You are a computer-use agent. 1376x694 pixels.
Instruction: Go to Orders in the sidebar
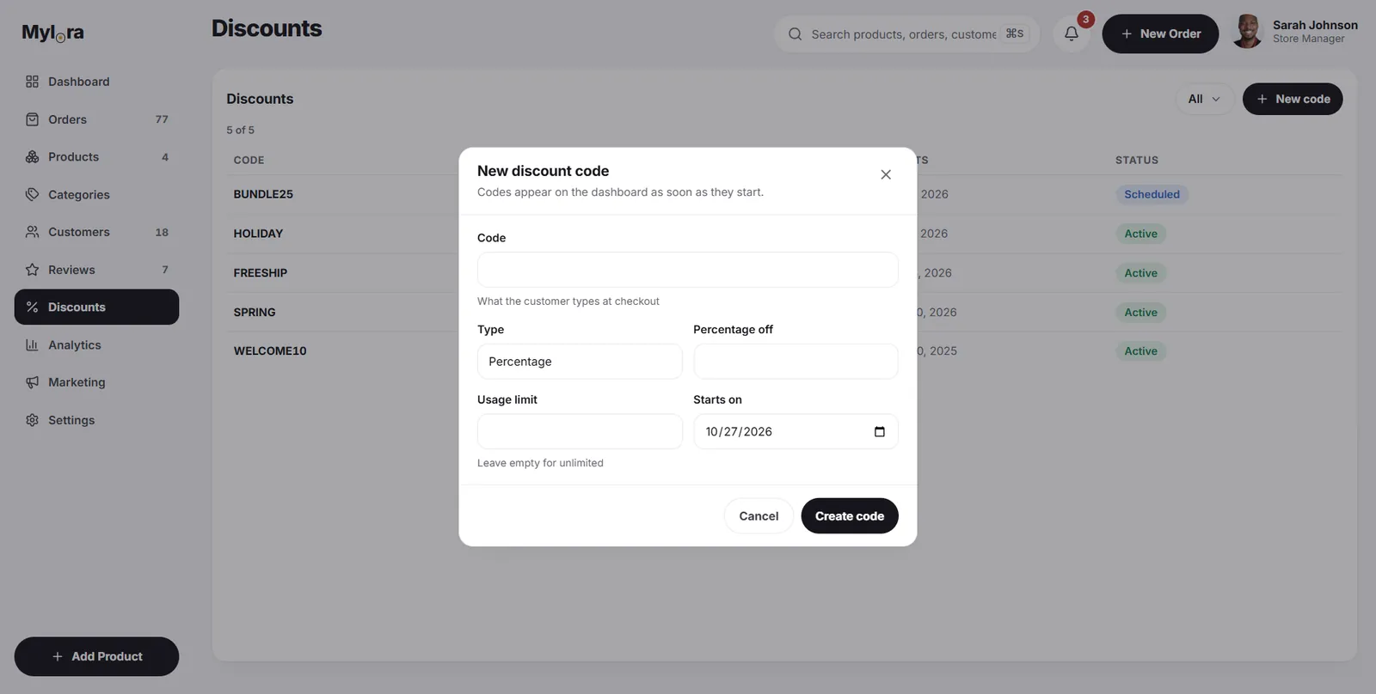click(x=96, y=119)
